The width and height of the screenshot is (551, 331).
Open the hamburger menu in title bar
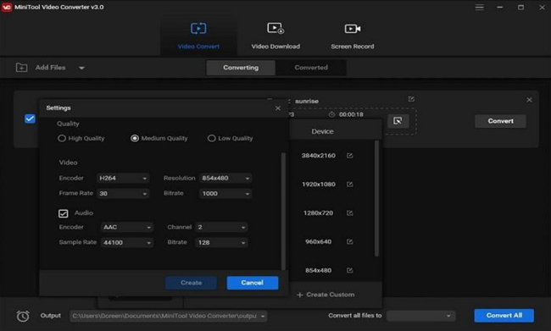pyautogui.click(x=479, y=7)
